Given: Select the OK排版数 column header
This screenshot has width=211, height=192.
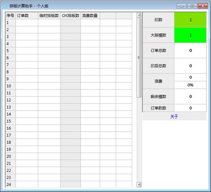Looking at the screenshot, I should tap(70, 15).
